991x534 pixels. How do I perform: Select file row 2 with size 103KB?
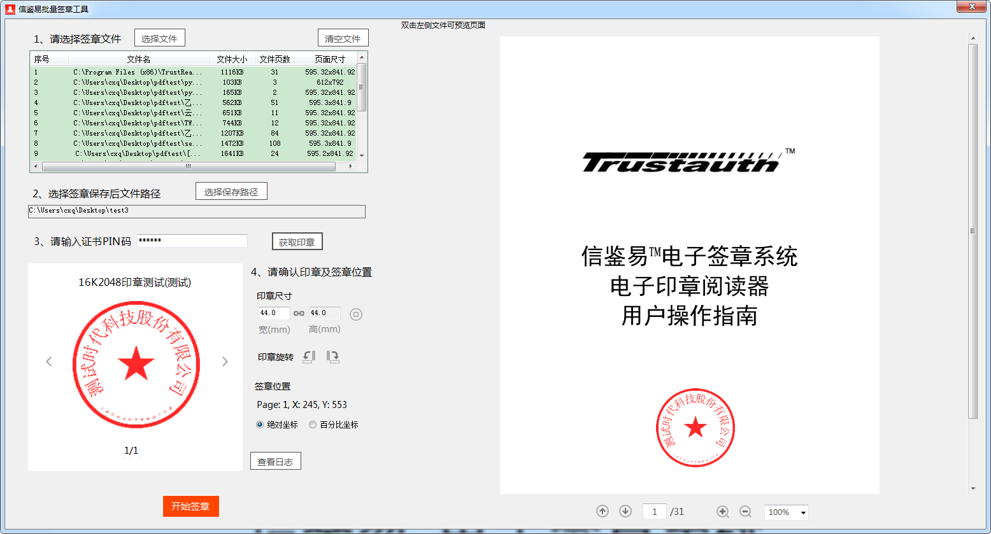(x=194, y=82)
